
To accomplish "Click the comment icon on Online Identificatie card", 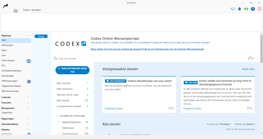I will point(170,108).
